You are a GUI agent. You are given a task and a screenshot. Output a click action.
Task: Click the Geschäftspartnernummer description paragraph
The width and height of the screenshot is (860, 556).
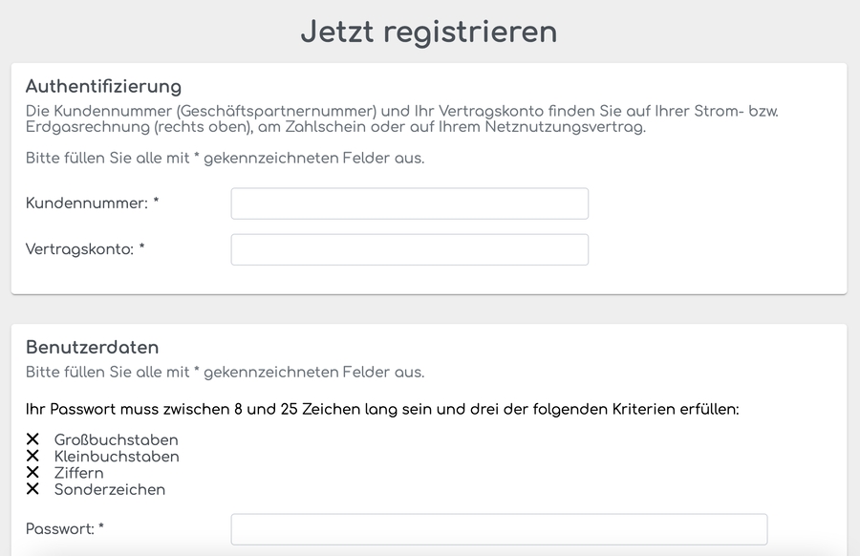pyautogui.click(x=401, y=119)
